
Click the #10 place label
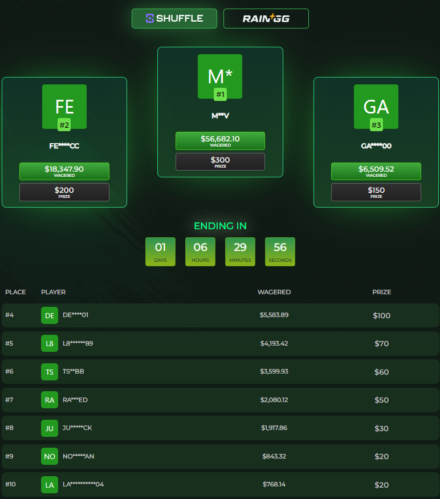click(x=10, y=484)
